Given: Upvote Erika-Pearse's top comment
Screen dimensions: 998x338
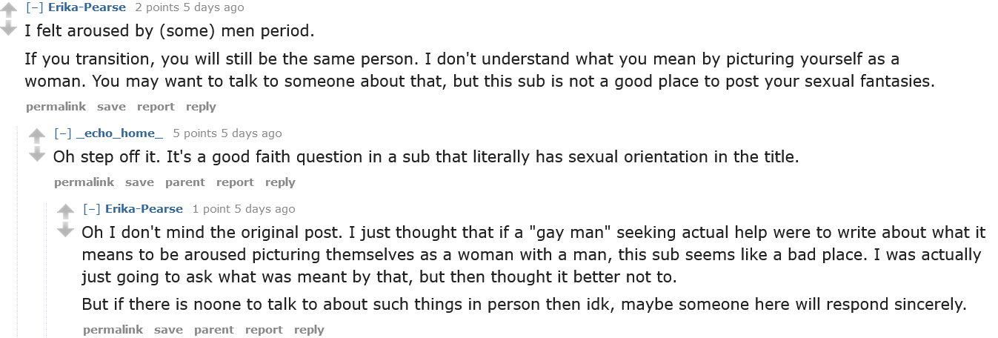Looking at the screenshot, I should click(8, 10).
